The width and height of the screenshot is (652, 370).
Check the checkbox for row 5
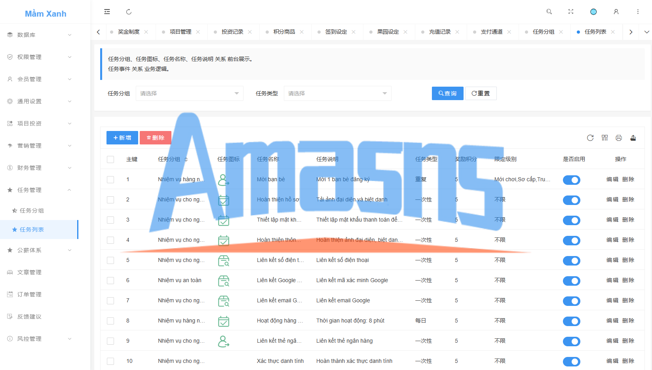coord(110,260)
